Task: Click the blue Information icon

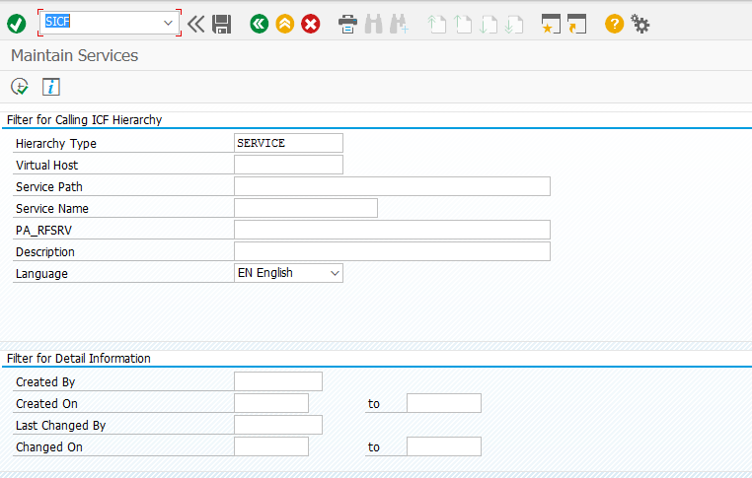Action: point(51,87)
